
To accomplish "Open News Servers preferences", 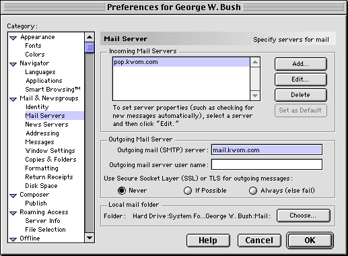I will 46,125.
